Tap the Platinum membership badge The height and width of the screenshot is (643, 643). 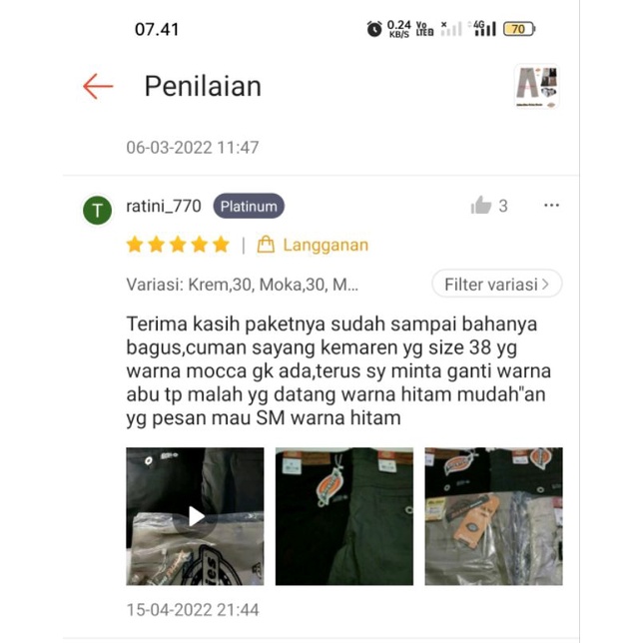click(249, 206)
